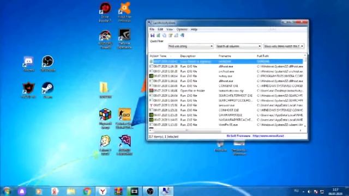Show hidden tray icons arrow
The image size is (349, 196).
point(303,192)
